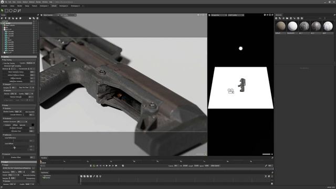Open the Full Quality viewport dropdown
The image size is (336, 189).
point(68,15)
